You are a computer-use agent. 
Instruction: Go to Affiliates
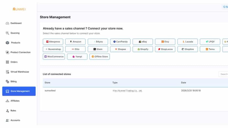pos(15,101)
